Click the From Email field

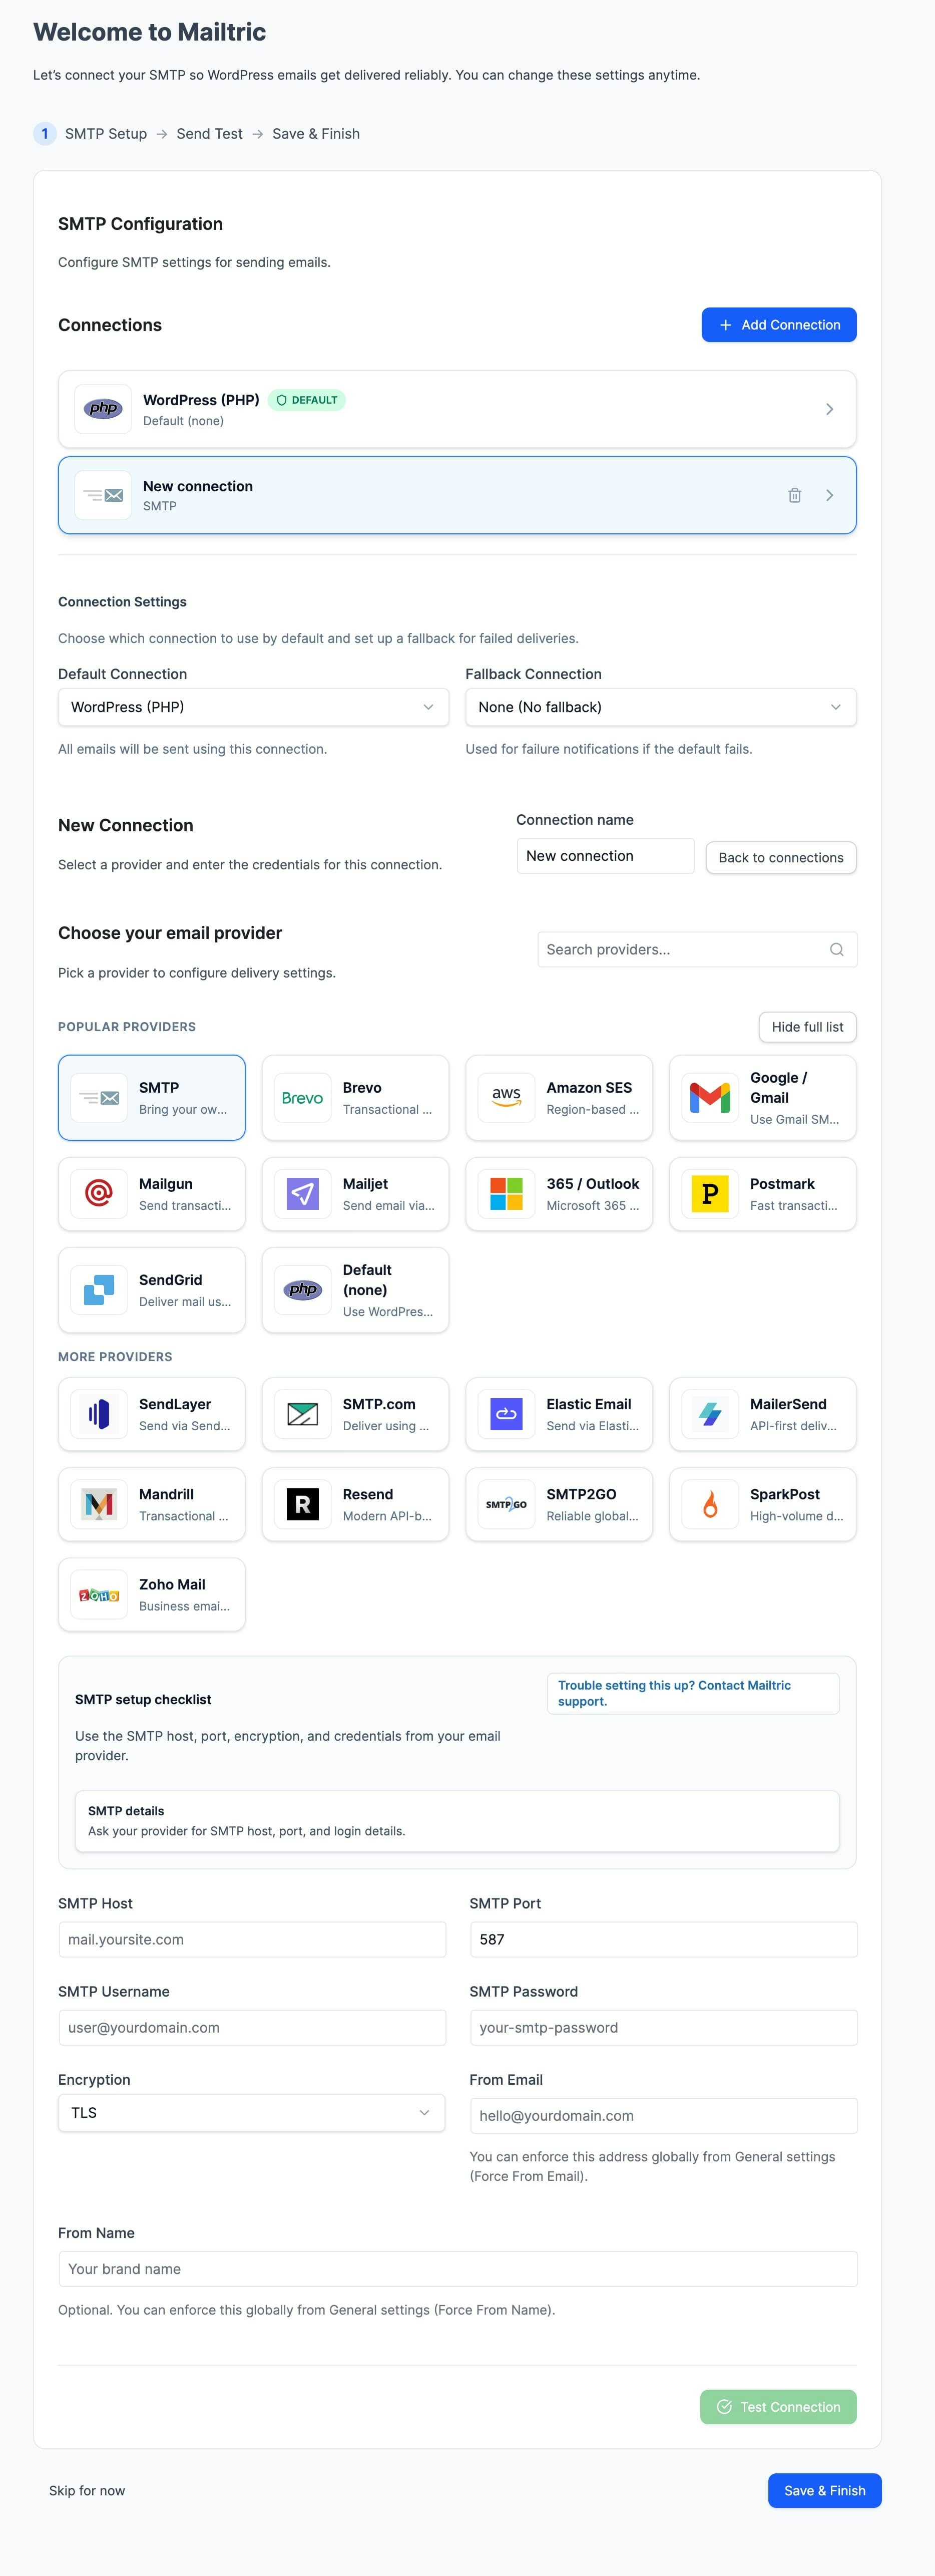[x=663, y=2115]
